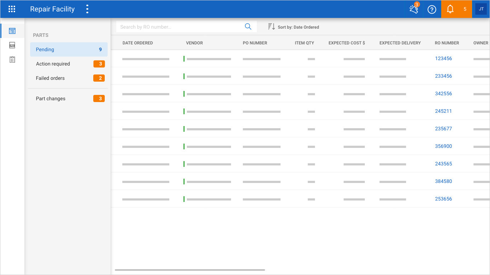The image size is (490, 275).
Task: Select the Part changes category
Action: tap(69, 98)
